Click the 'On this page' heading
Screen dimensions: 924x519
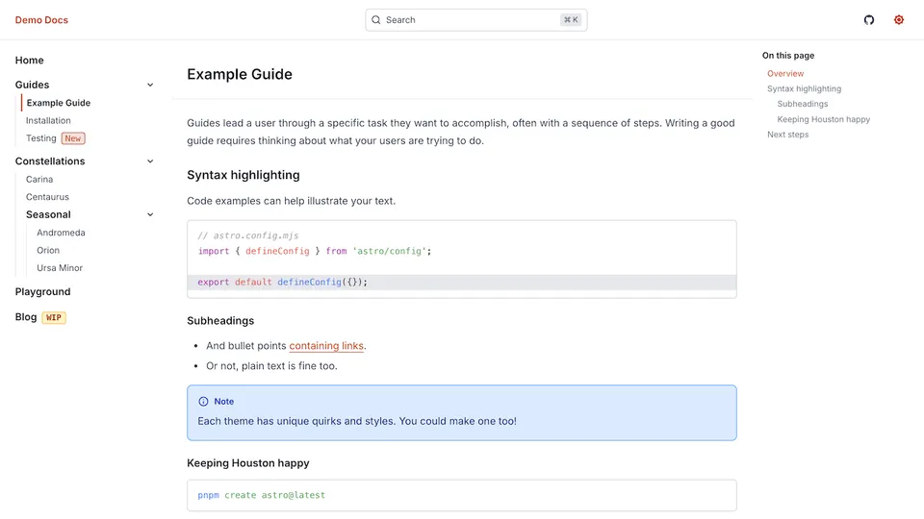point(788,56)
